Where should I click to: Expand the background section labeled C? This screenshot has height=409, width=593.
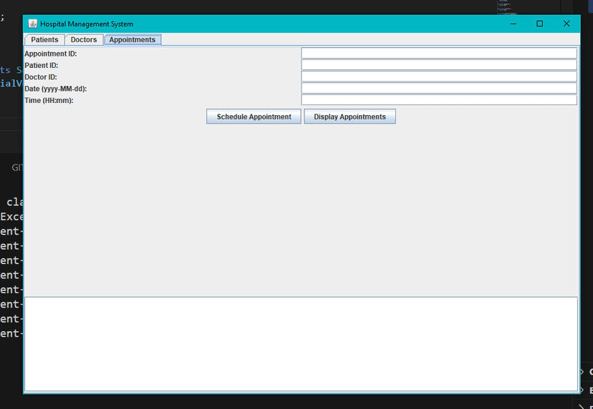pos(587,372)
